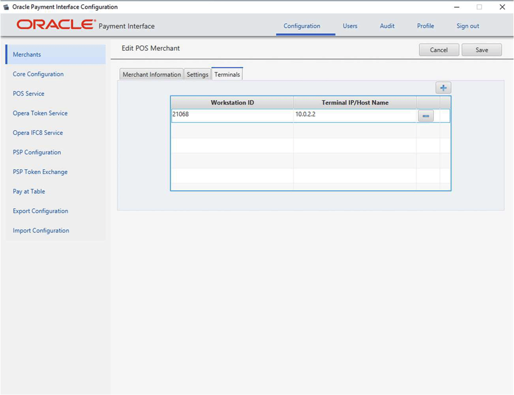Image resolution: width=514 pixels, height=395 pixels.
Task: Click the Save button
Action: pyautogui.click(x=481, y=50)
